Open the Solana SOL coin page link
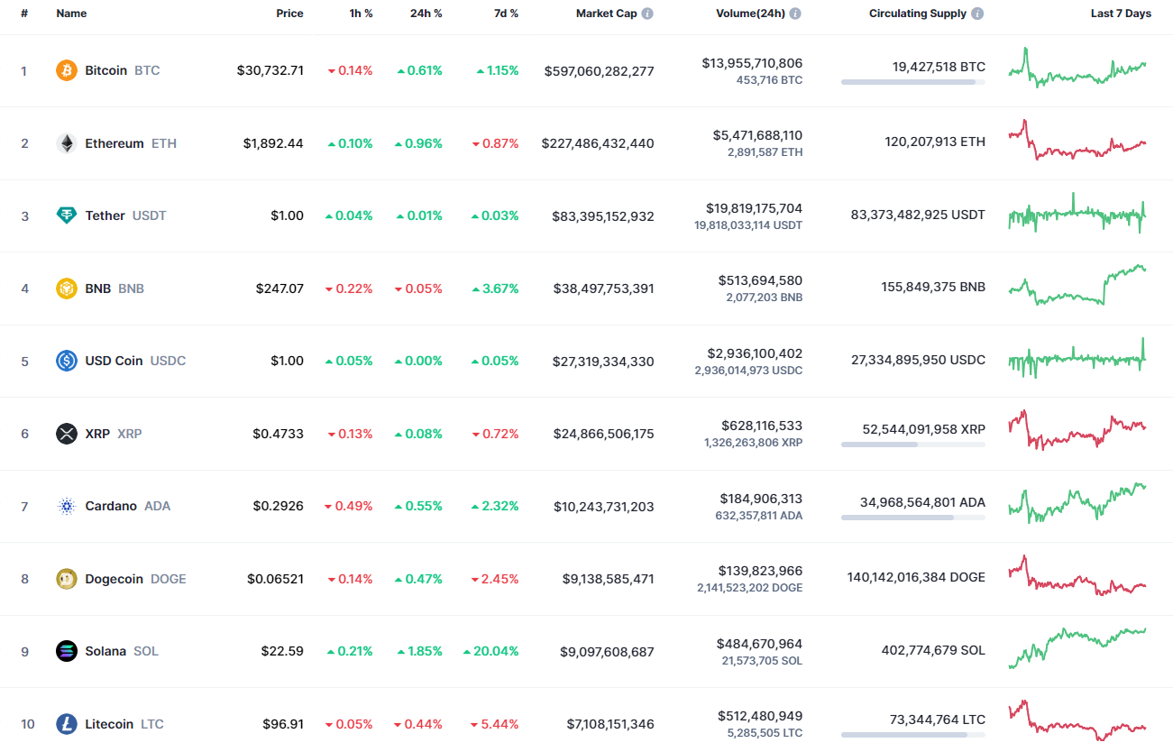1173x752 pixels. 105,651
